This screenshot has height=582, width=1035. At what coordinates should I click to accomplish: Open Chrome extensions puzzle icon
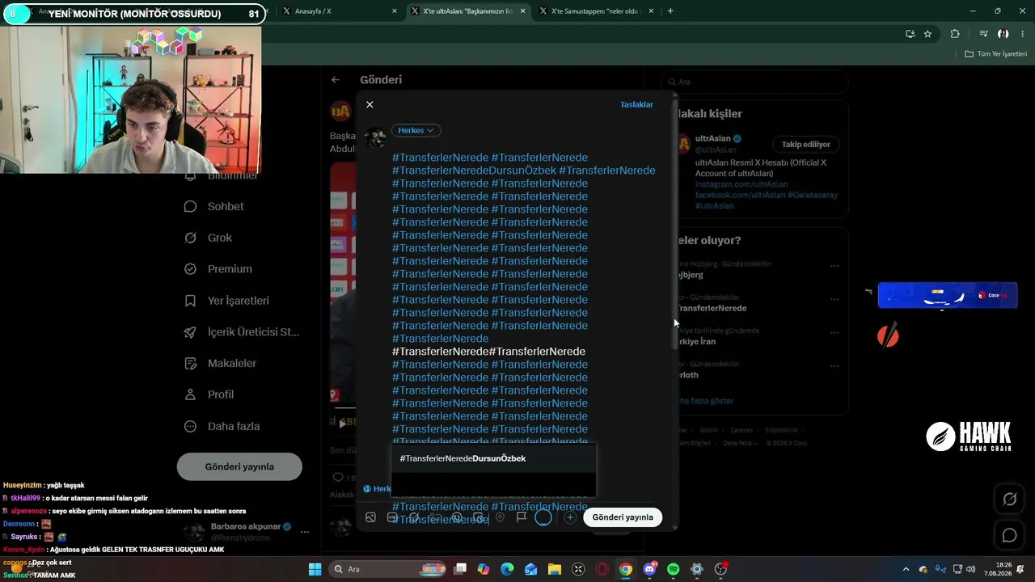coord(955,34)
